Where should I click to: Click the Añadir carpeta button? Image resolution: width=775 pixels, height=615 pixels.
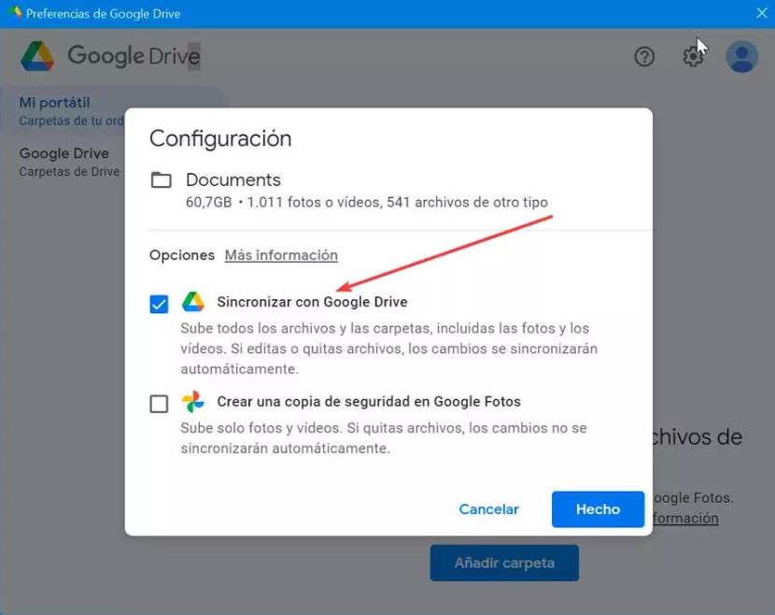pyautogui.click(x=504, y=563)
